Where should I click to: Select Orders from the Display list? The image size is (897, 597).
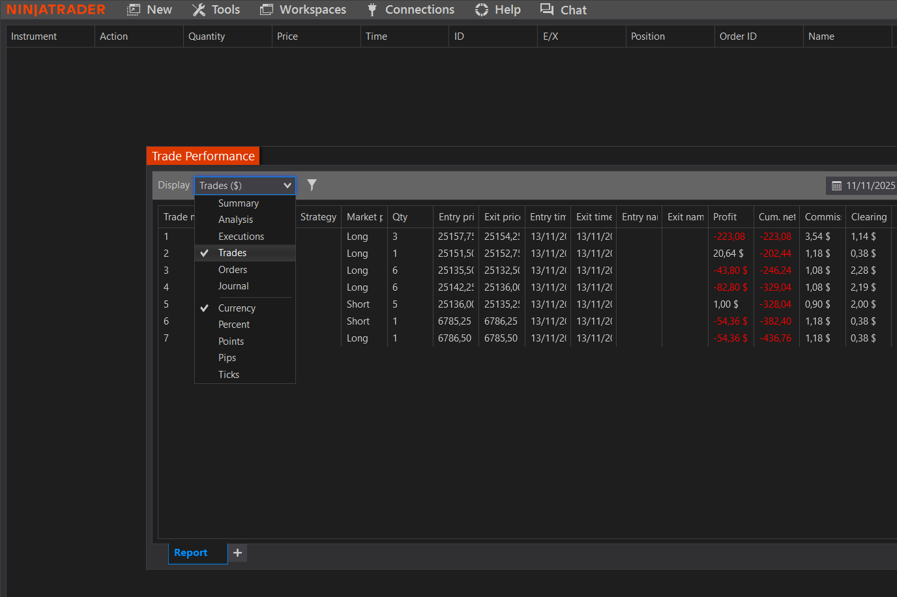(233, 269)
